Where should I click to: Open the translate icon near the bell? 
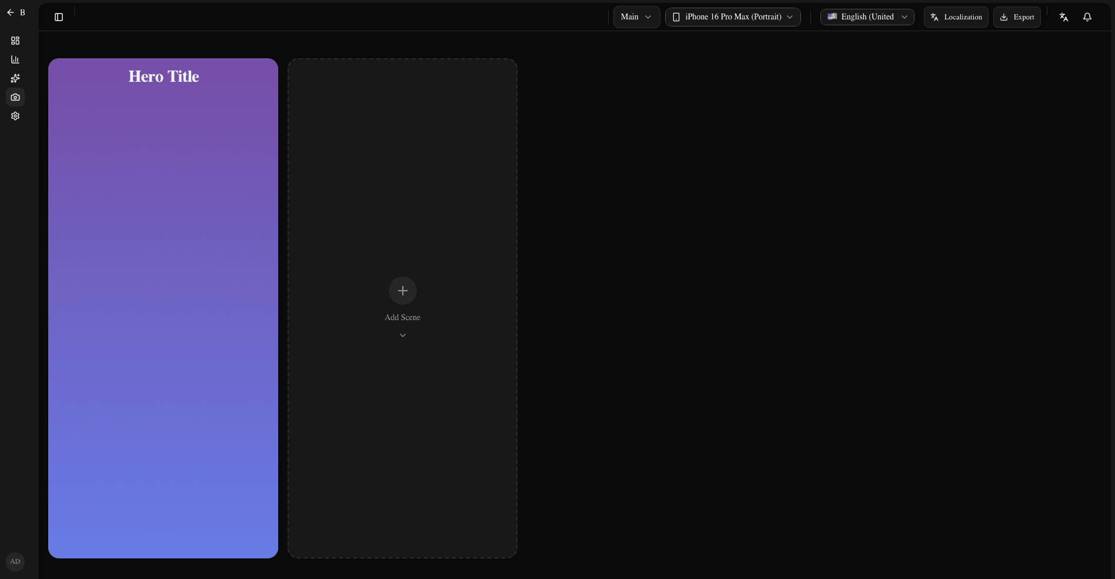pyautogui.click(x=1064, y=17)
